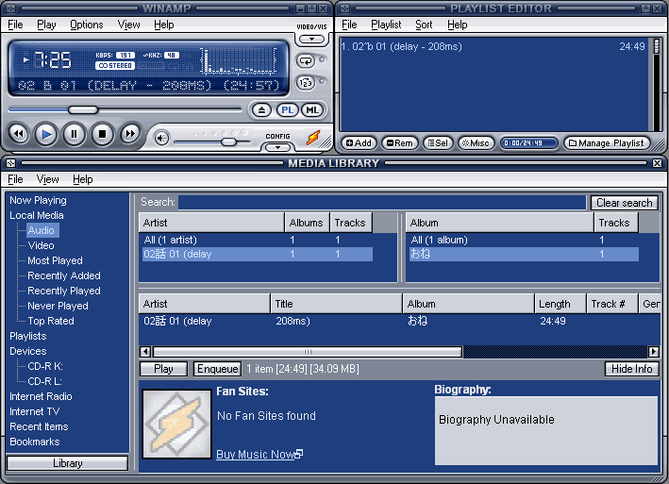Mute audio using the speaker icon

161,139
